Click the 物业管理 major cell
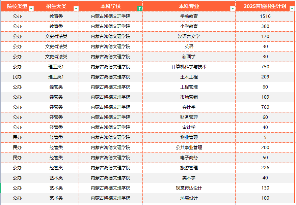The height and width of the screenshot is (205, 296). 189,137
